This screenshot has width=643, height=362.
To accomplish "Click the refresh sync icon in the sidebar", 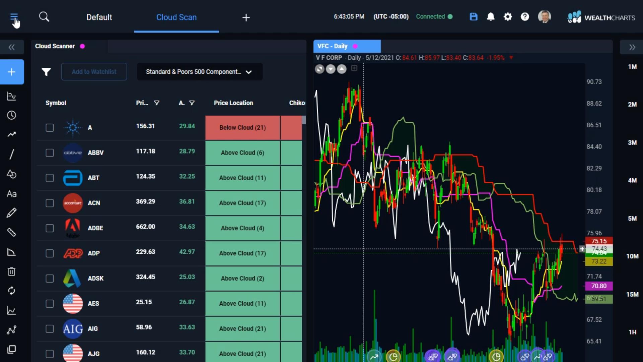I will point(12,291).
